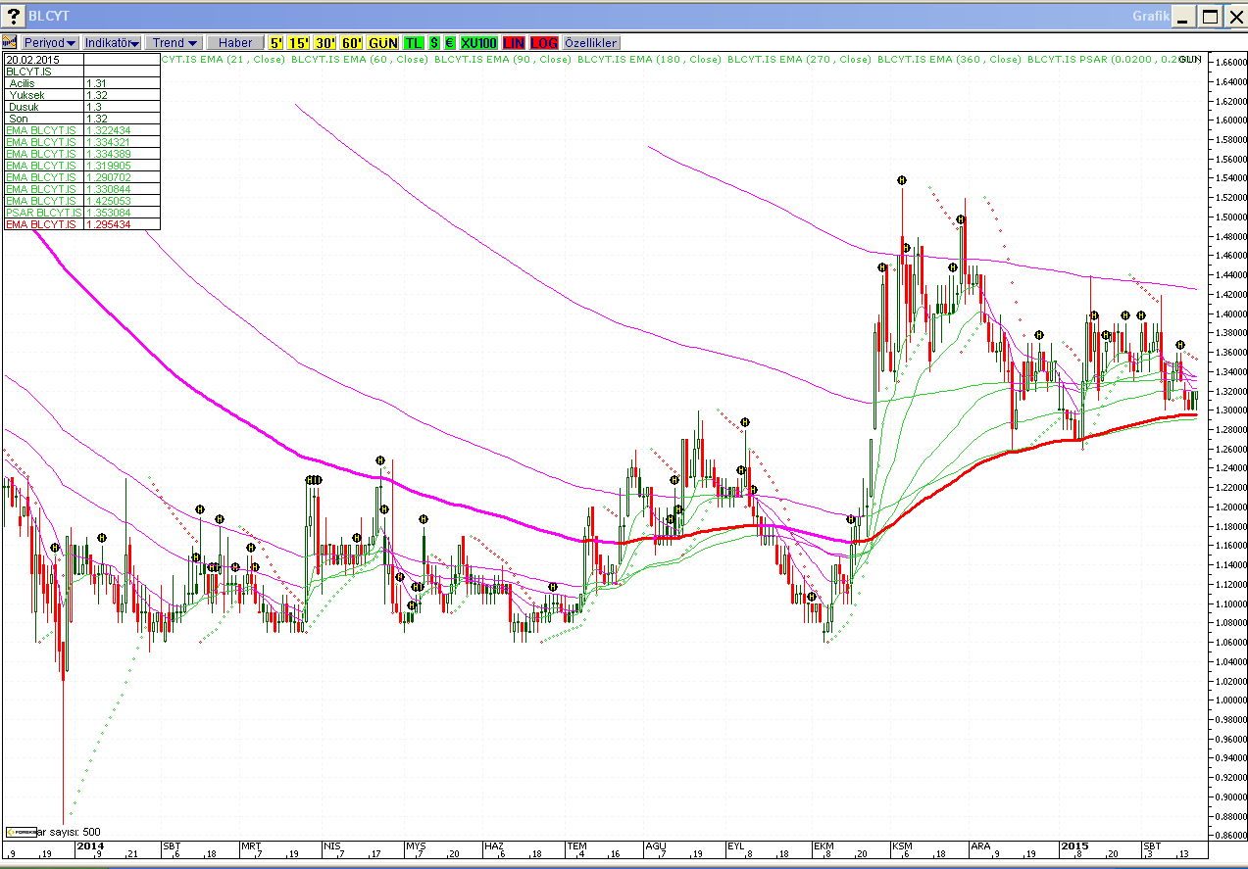Select the 5-minute period button
The image size is (1248, 869).
(x=276, y=43)
